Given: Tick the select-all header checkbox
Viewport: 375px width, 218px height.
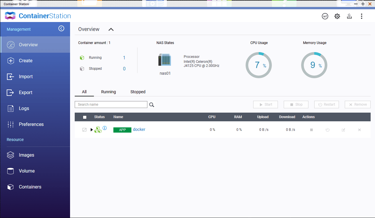Looking at the screenshot, I should click(85, 117).
